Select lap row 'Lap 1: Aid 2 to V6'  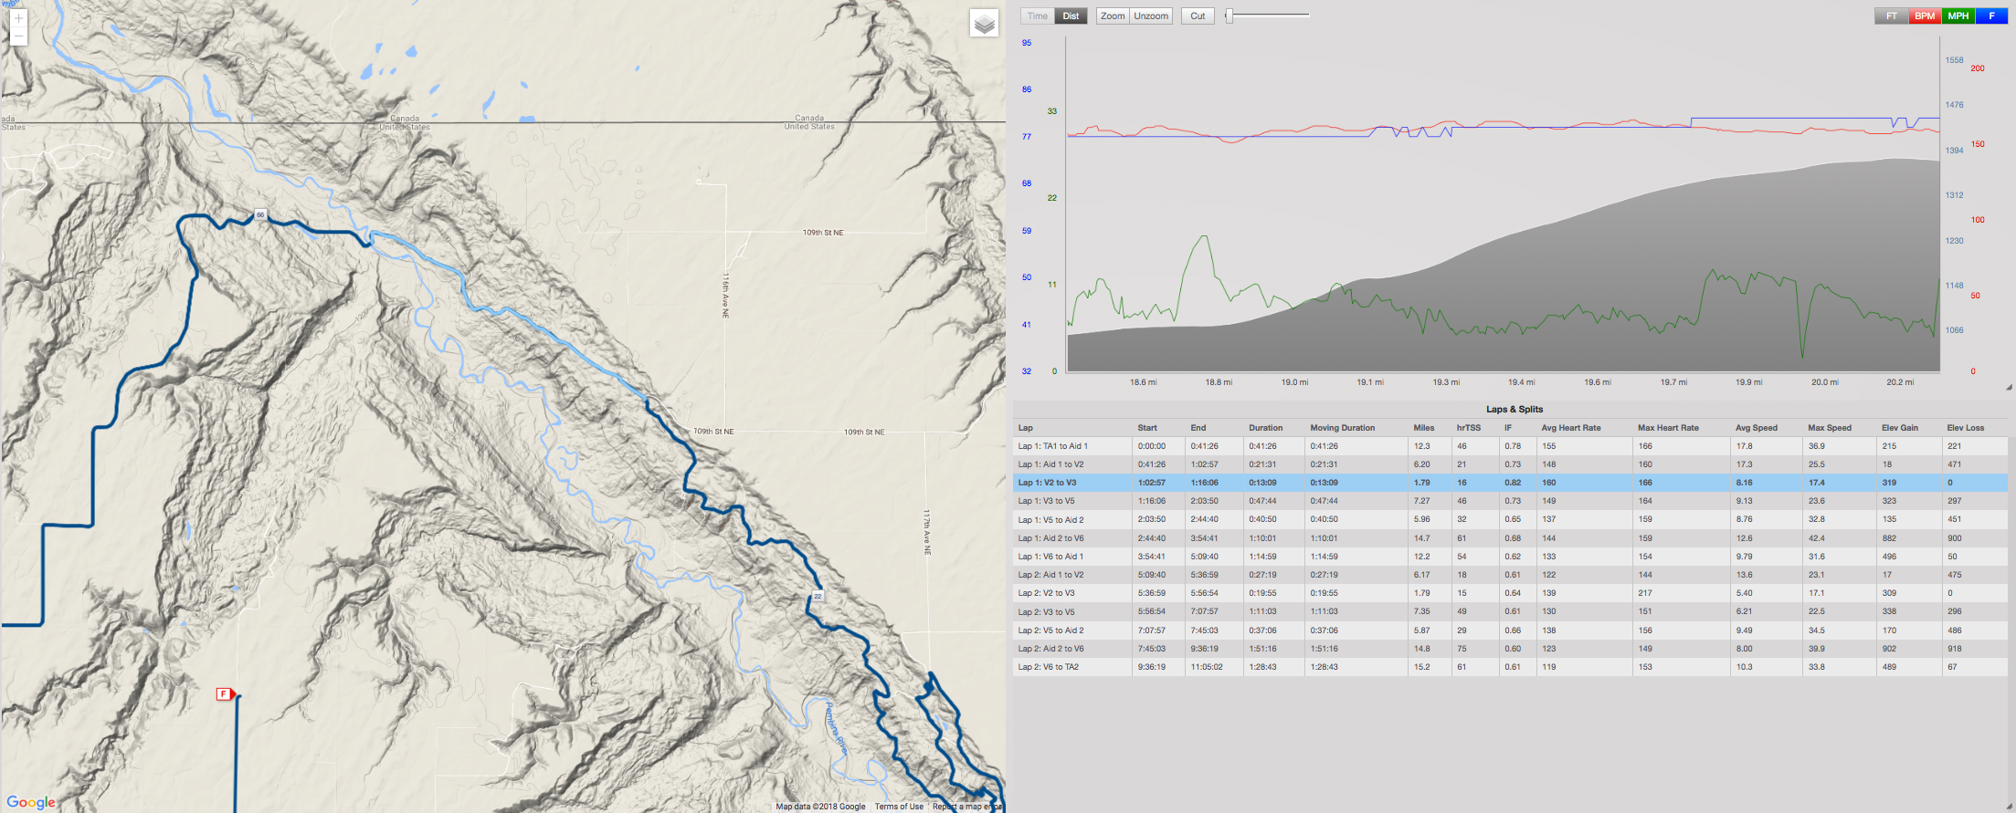pyautogui.click(x=1510, y=538)
